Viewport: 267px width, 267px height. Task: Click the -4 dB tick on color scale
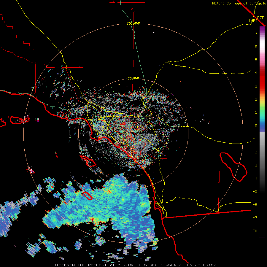pyautogui.click(x=255, y=178)
